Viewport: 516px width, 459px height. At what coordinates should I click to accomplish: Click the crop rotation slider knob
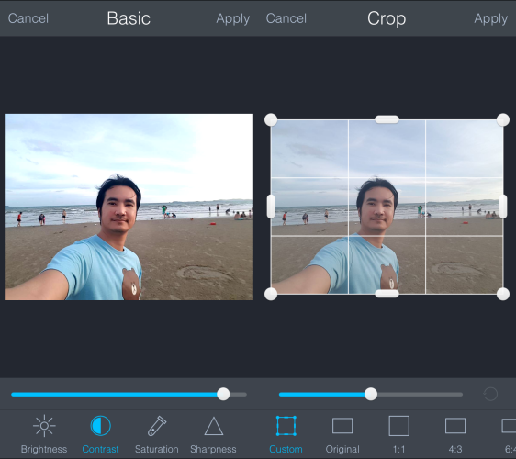pos(371,394)
